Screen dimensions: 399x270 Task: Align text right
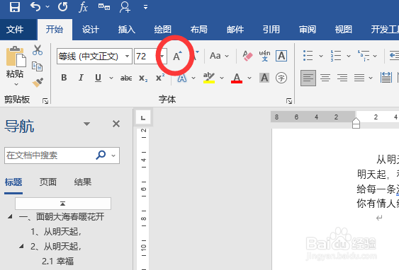pos(342,78)
